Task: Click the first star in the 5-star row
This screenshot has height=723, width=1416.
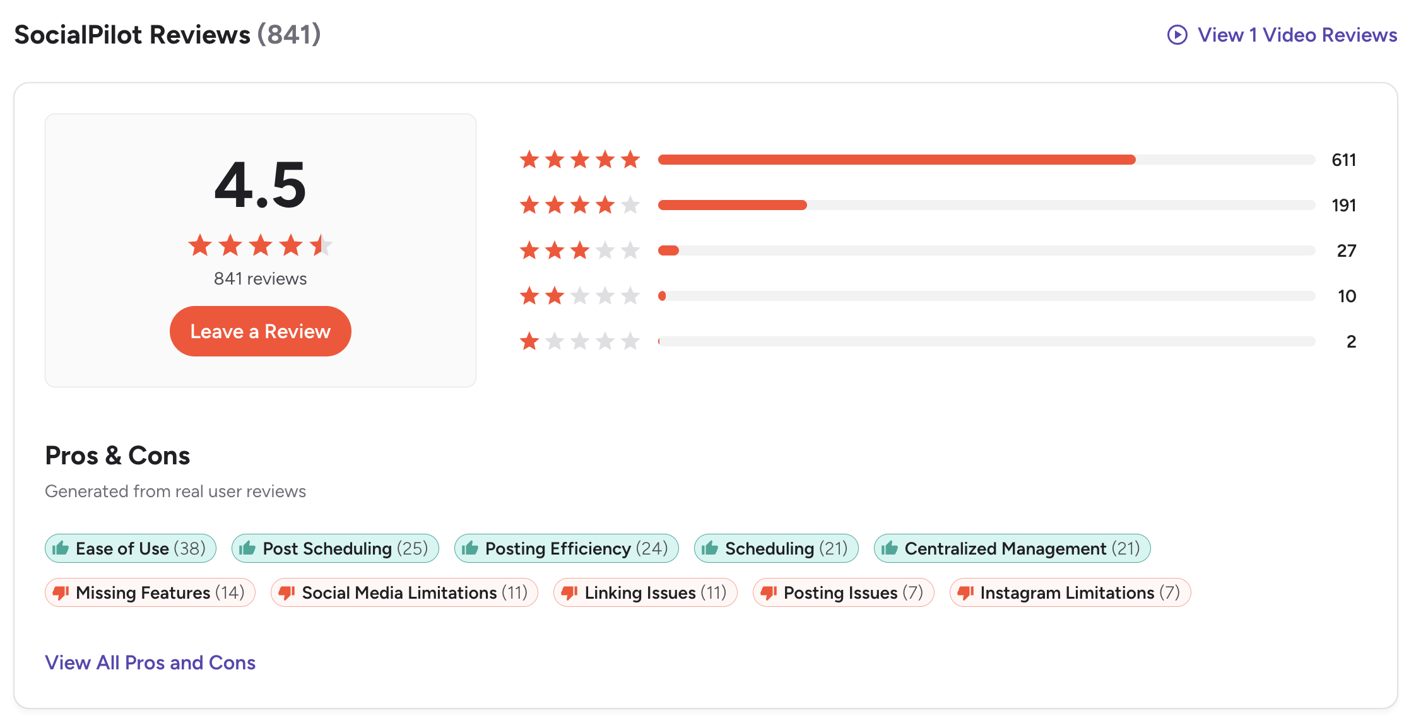Action: pos(529,160)
